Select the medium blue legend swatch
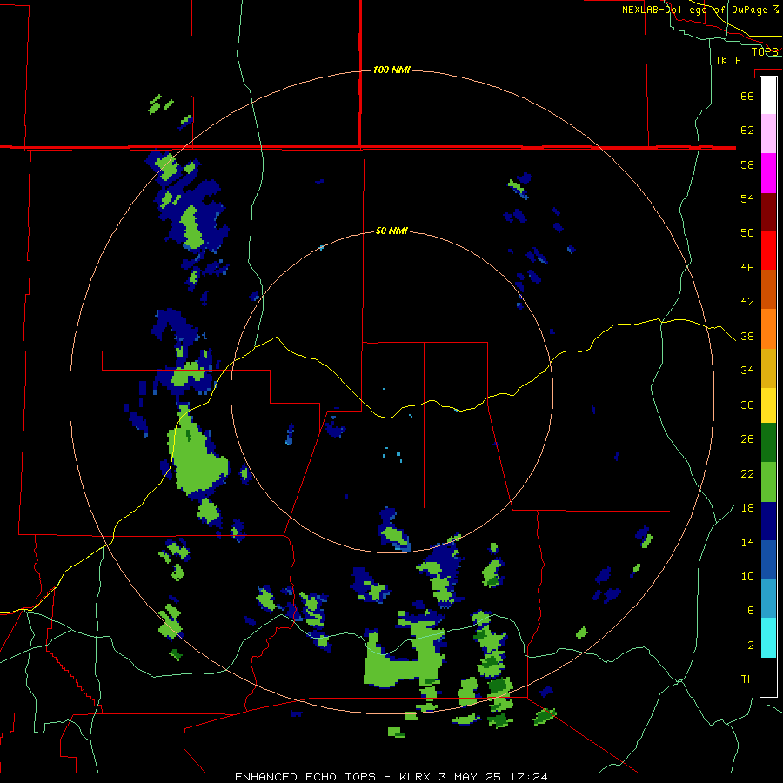This screenshot has height=783, width=783. click(768, 559)
